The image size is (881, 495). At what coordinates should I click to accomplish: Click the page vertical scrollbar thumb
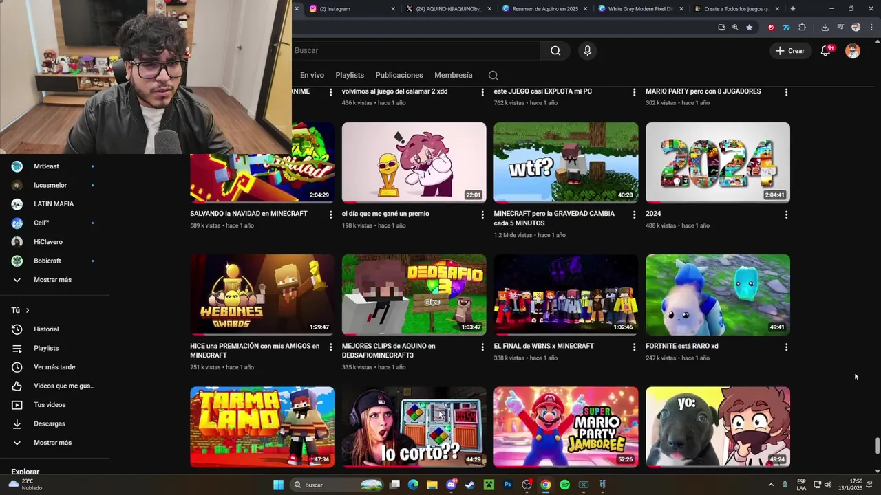click(x=877, y=445)
